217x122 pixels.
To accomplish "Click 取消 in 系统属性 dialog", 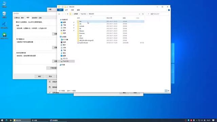I will click(x=50, y=77).
